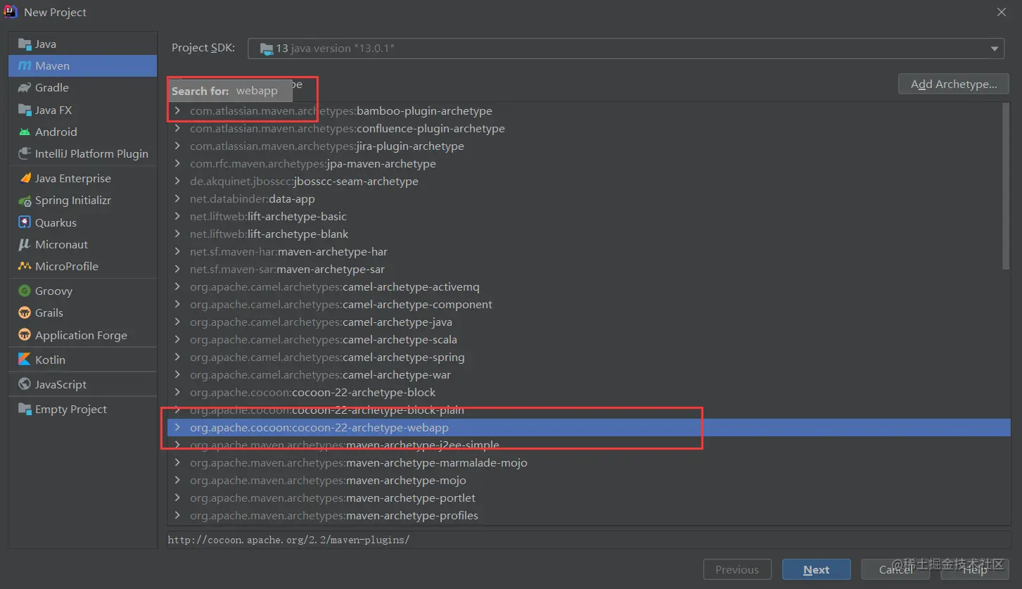Select cocoon-22-archetype-block-plain row
The height and width of the screenshot is (589, 1022).
tap(588, 410)
